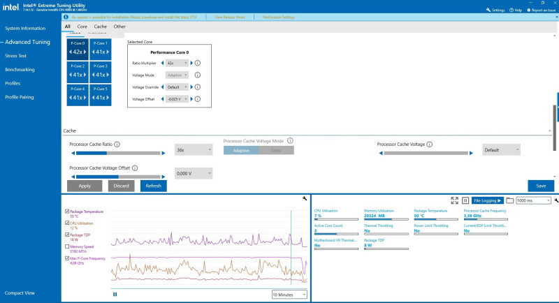Increase Processor Cache Ratio right arrow

(164, 153)
